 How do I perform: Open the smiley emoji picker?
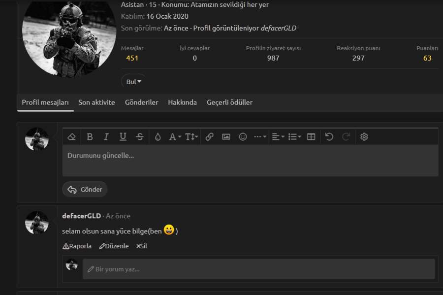click(x=243, y=137)
